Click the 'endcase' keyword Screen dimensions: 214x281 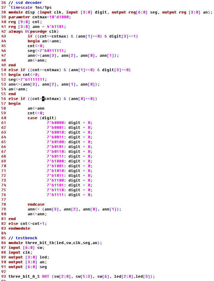point(36,204)
